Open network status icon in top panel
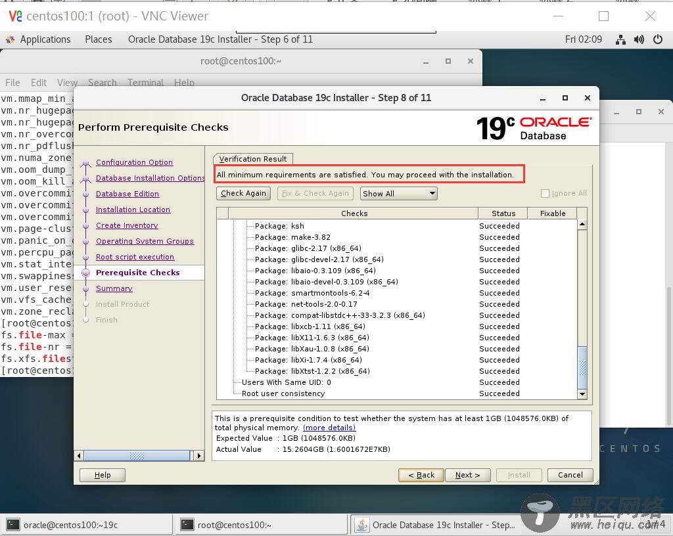The width and height of the screenshot is (673, 536). pos(620,40)
